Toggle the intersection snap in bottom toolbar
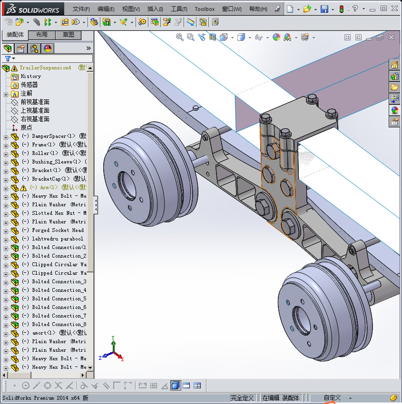This screenshot has width=402, height=404. [59, 386]
